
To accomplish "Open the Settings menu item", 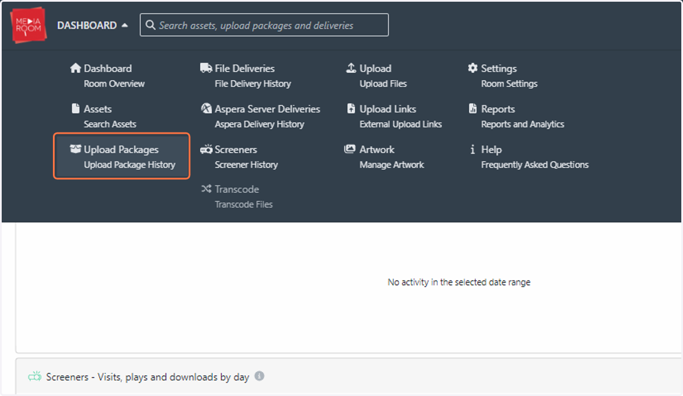I will (499, 68).
